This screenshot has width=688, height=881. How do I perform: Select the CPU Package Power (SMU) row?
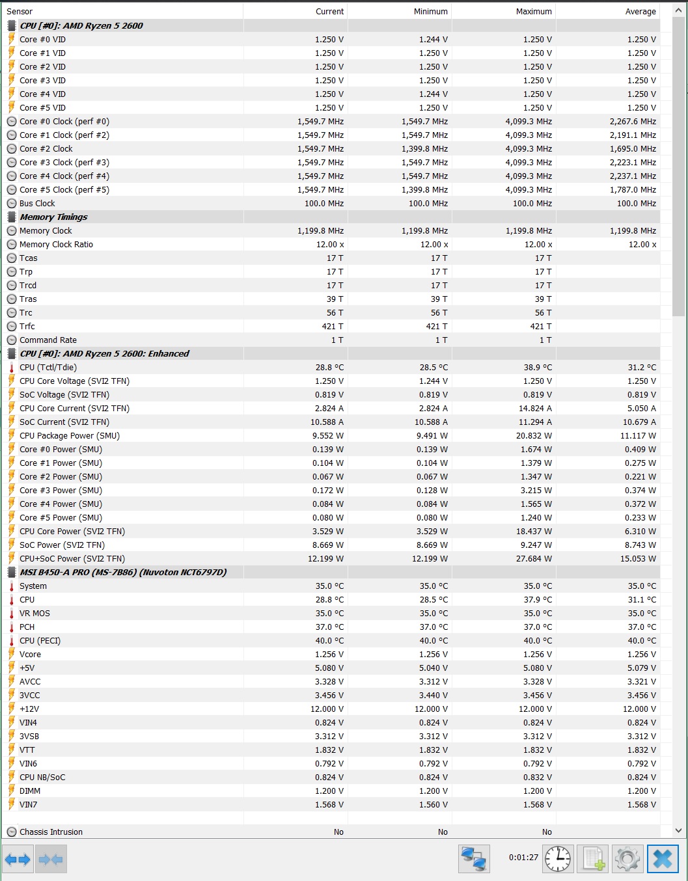pyautogui.click(x=70, y=436)
